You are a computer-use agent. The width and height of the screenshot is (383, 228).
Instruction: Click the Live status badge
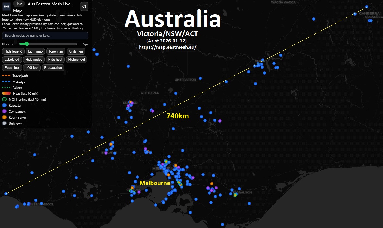(19, 4)
